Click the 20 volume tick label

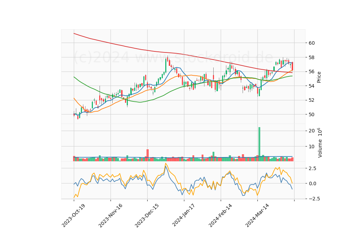tap(311, 131)
